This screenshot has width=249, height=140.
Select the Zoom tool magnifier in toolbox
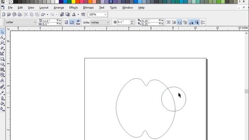(x=2, y=43)
